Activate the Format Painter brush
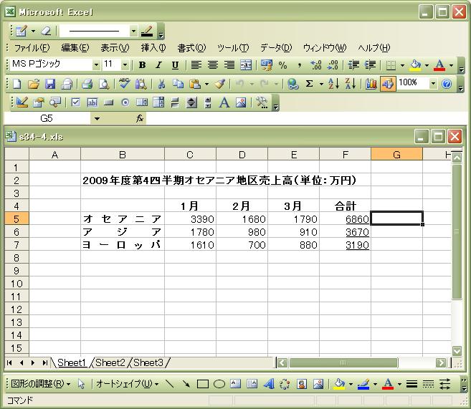This screenshot has height=409, width=471. [x=220, y=84]
